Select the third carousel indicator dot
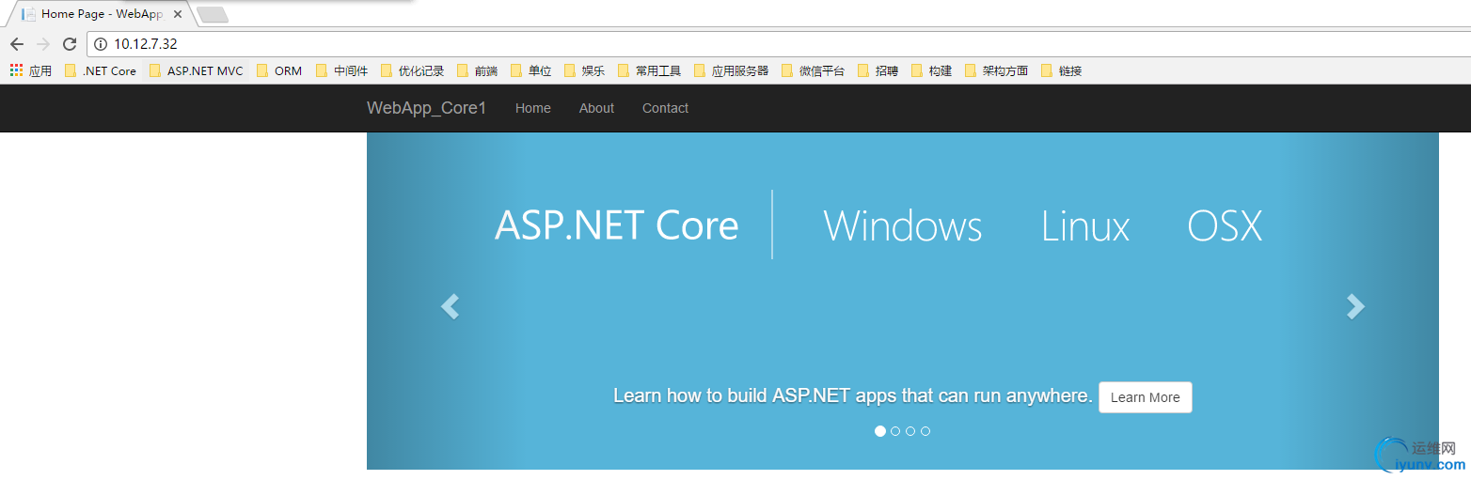1471x480 pixels. pyautogui.click(x=910, y=431)
